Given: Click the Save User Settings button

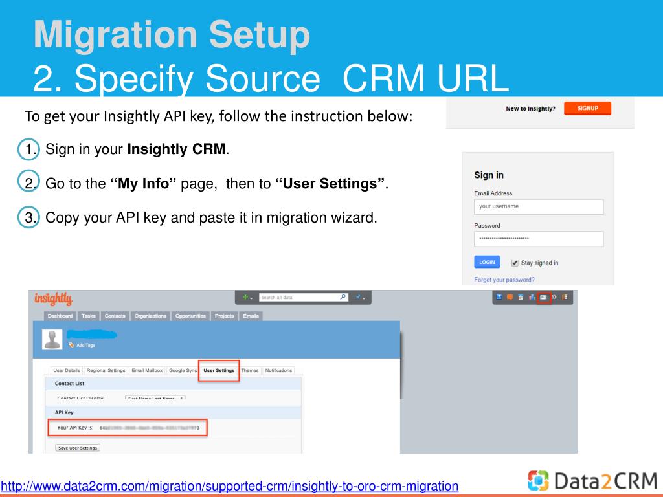Looking at the screenshot, I should 78,448.
